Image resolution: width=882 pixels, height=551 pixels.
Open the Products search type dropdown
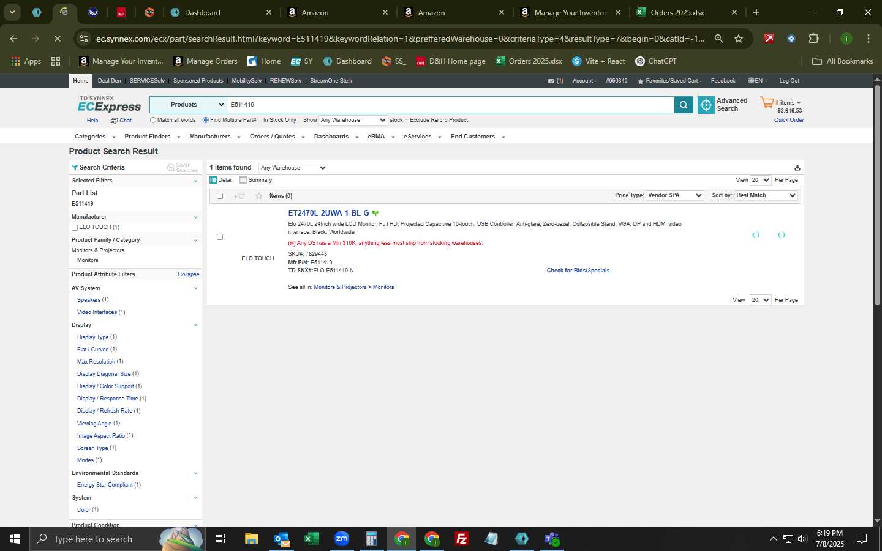[x=189, y=105]
